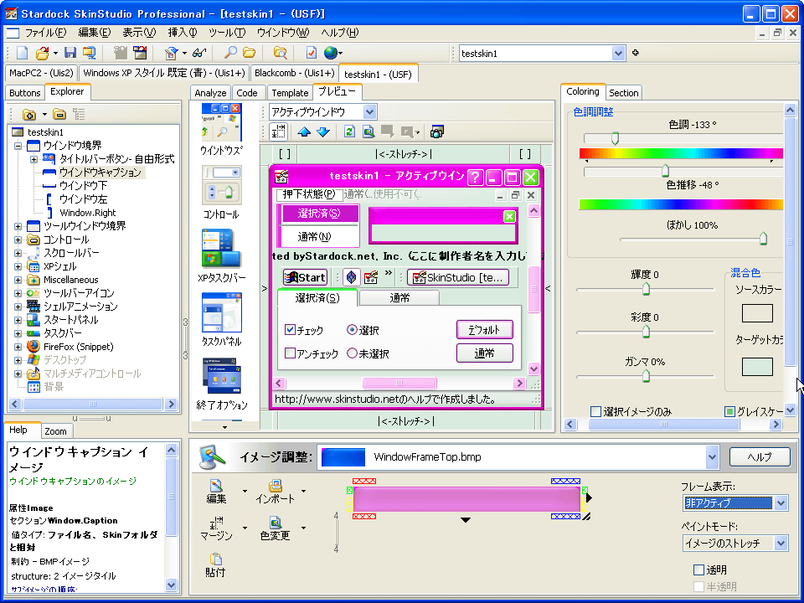Viewport: 804px width, 603px height.
Task: Click the マージン margin icon
Action: (x=216, y=528)
